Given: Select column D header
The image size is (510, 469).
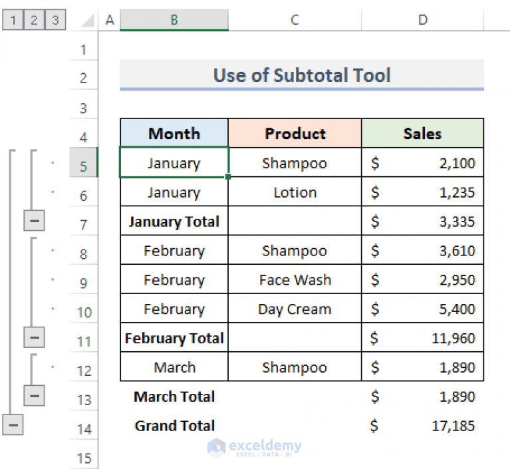Looking at the screenshot, I should click(422, 20).
